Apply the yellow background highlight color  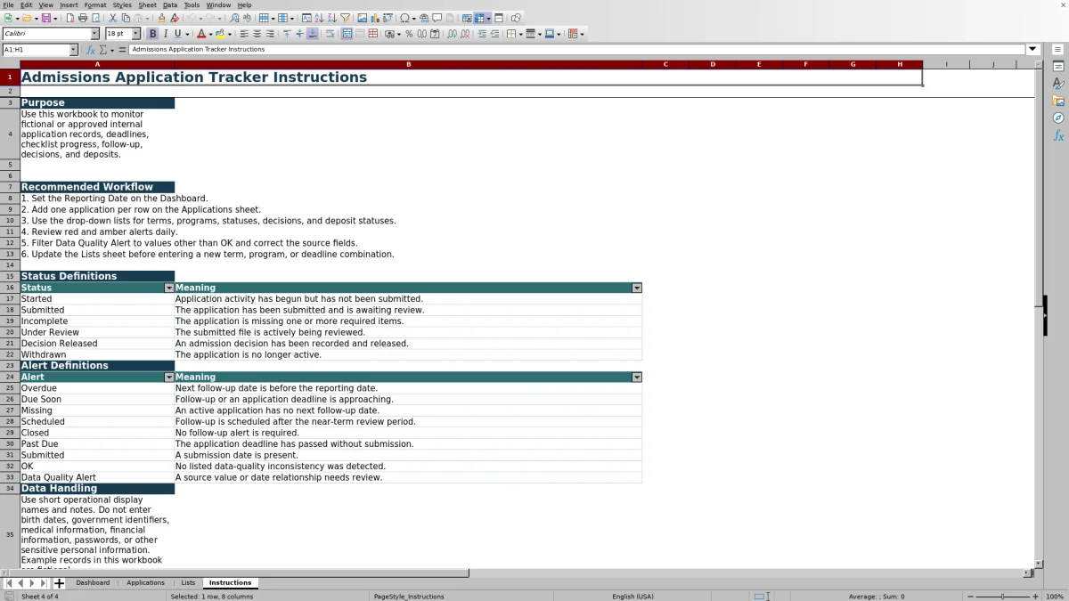(x=219, y=34)
